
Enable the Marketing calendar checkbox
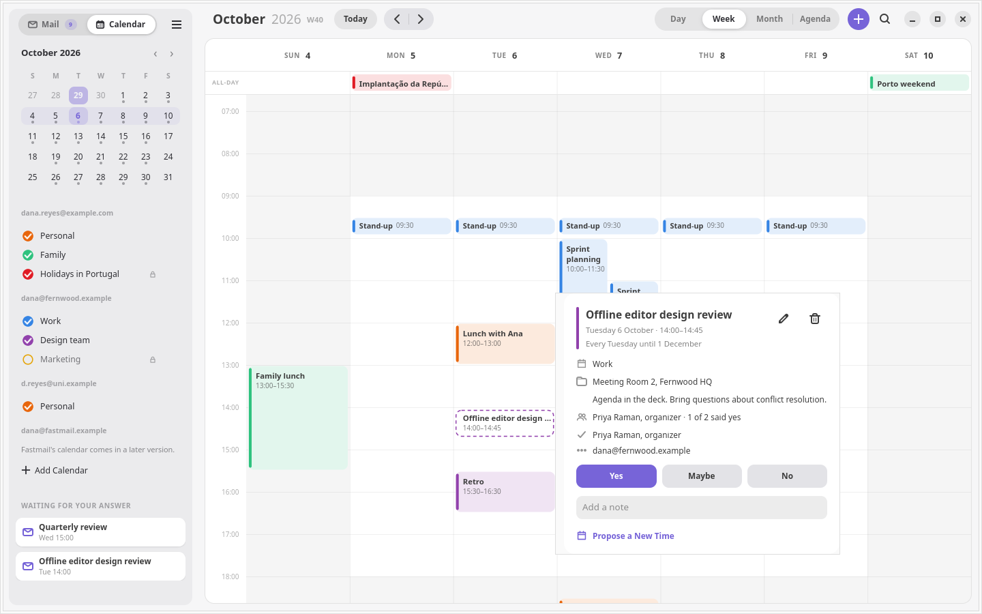point(28,360)
